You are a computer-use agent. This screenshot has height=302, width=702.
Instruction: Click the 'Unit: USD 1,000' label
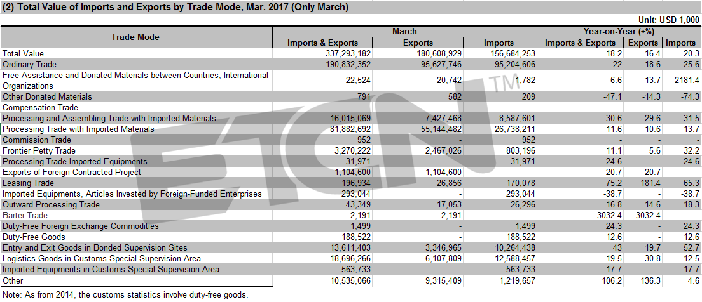point(670,20)
